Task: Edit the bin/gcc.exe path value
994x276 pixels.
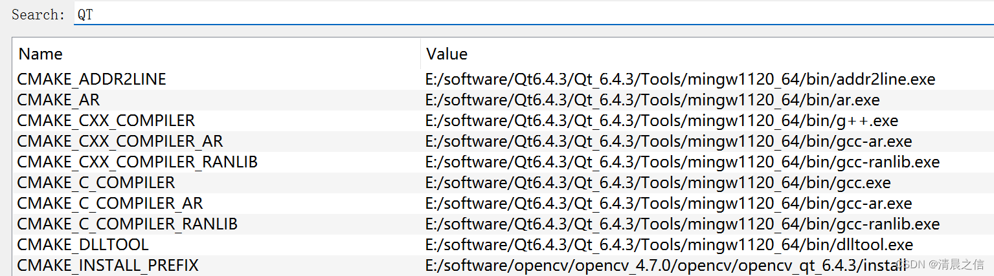Action: 658,183
